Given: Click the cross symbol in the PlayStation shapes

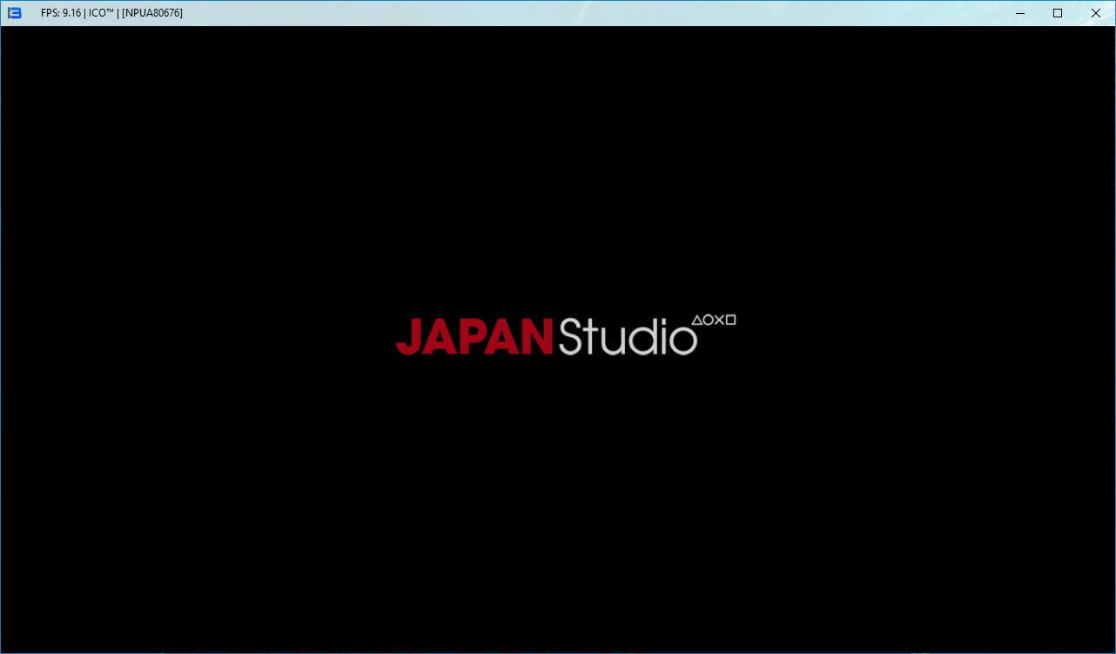Looking at the screenshot, I should (x=719, y=320).
